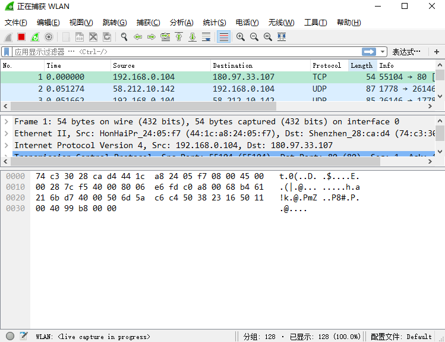Click the expert information circle icon
445x342 pixels.
pyautogui.click(x=10, y=336)
